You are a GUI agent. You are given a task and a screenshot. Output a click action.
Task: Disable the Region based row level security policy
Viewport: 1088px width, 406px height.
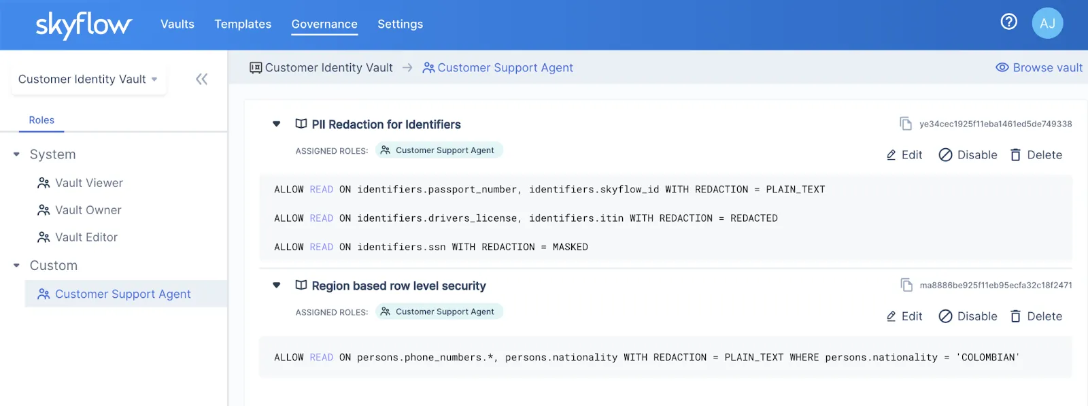click(x=968, y=316)
